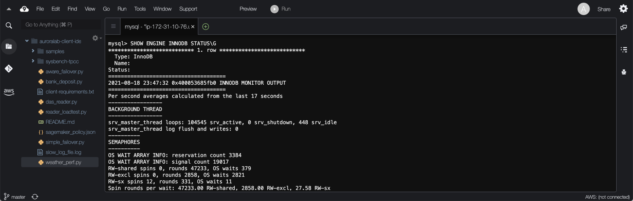Open file tree settings gear dropdown

pyautogui.click(x=96, y=38)
